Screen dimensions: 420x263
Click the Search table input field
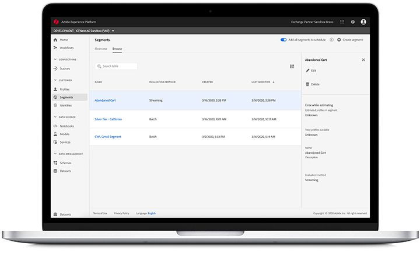tap(116, 66)
